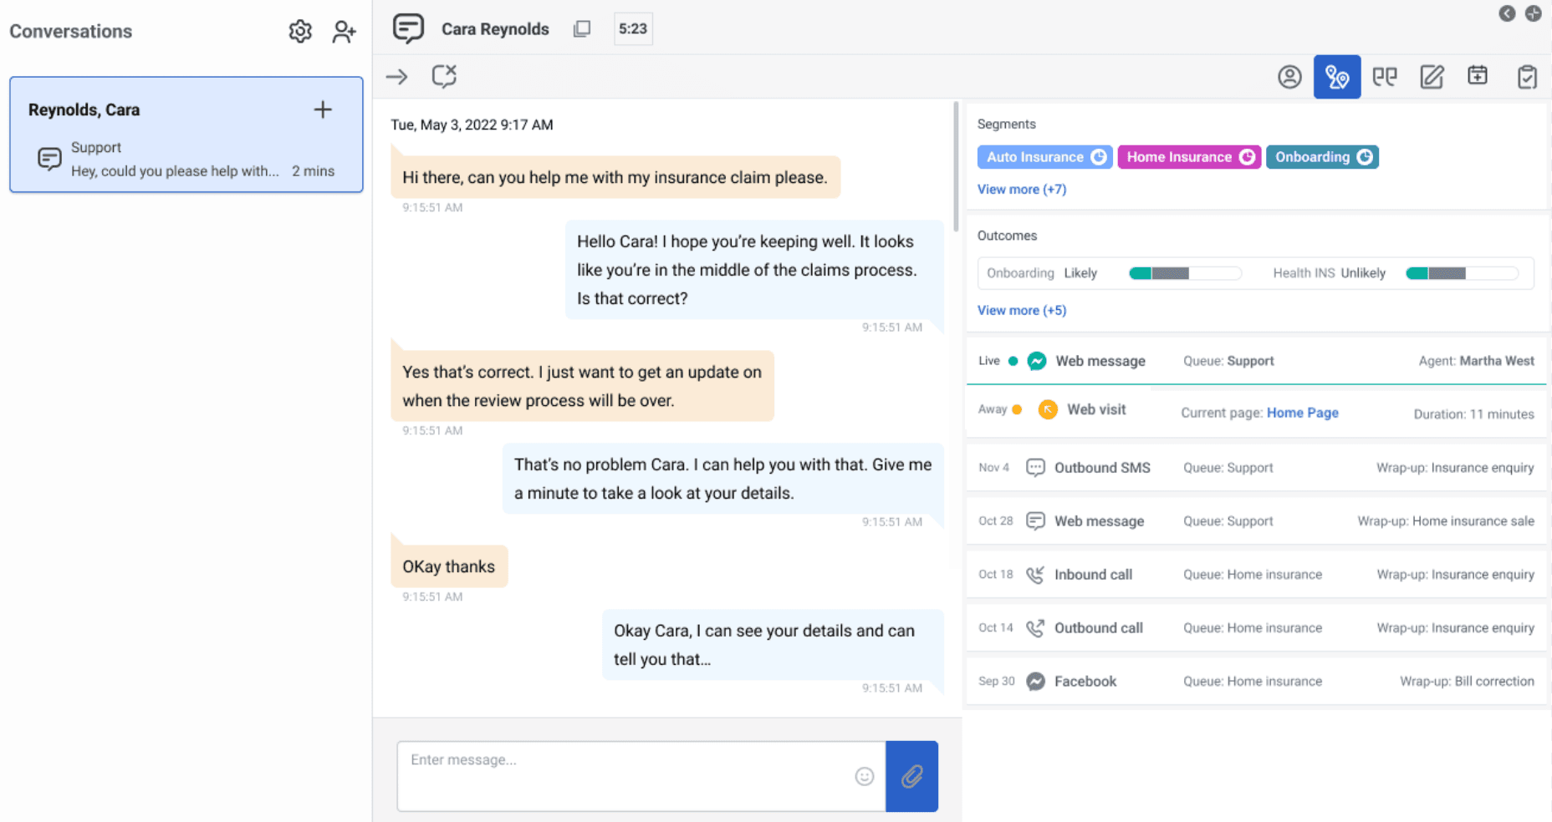Expand View more segments

1021,189
